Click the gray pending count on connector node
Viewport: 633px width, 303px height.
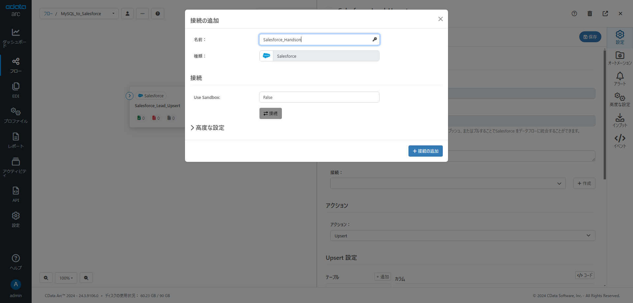coord(171,118)
